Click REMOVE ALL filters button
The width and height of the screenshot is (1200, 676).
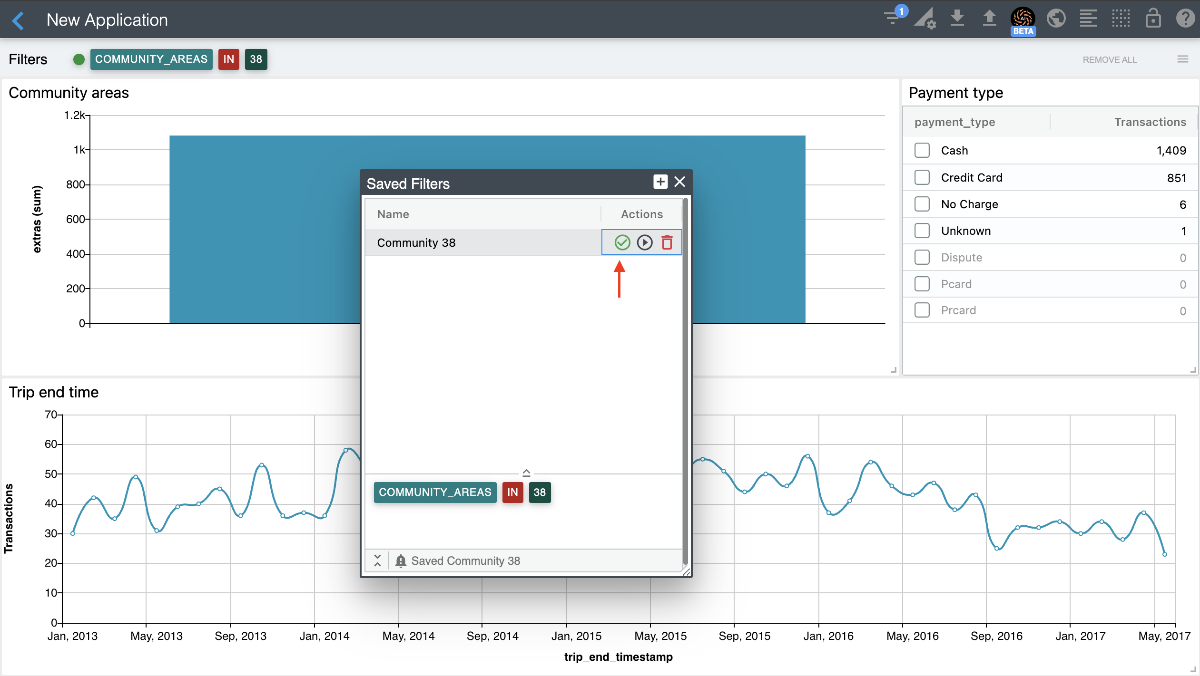pos(1109,60)
